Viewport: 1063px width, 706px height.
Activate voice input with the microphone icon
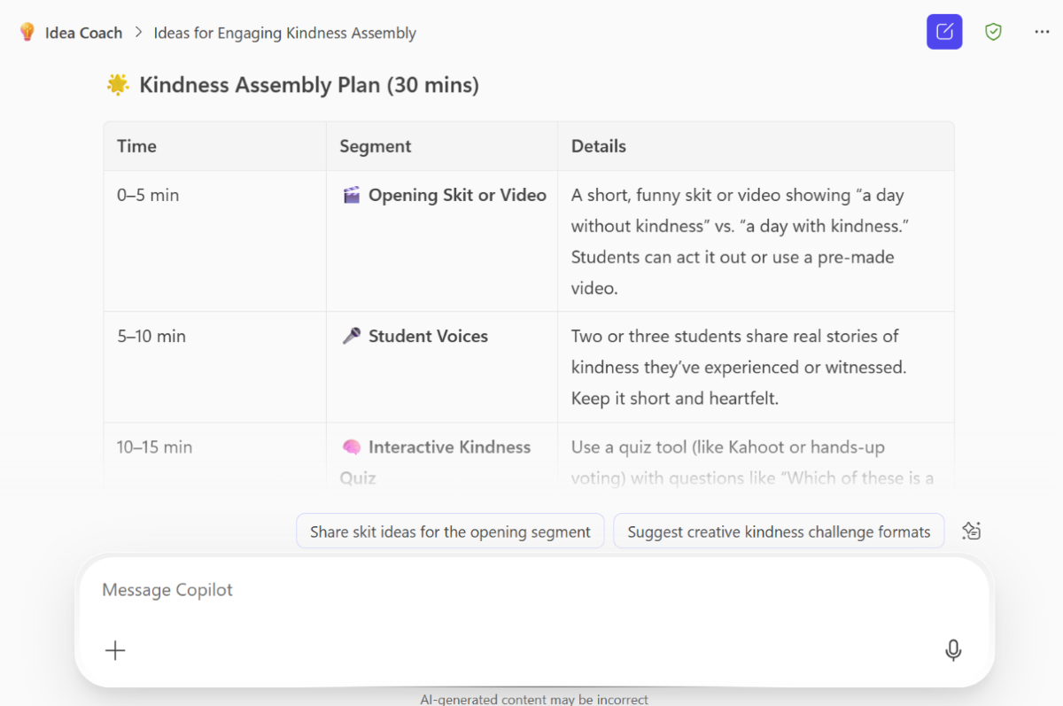953,650
